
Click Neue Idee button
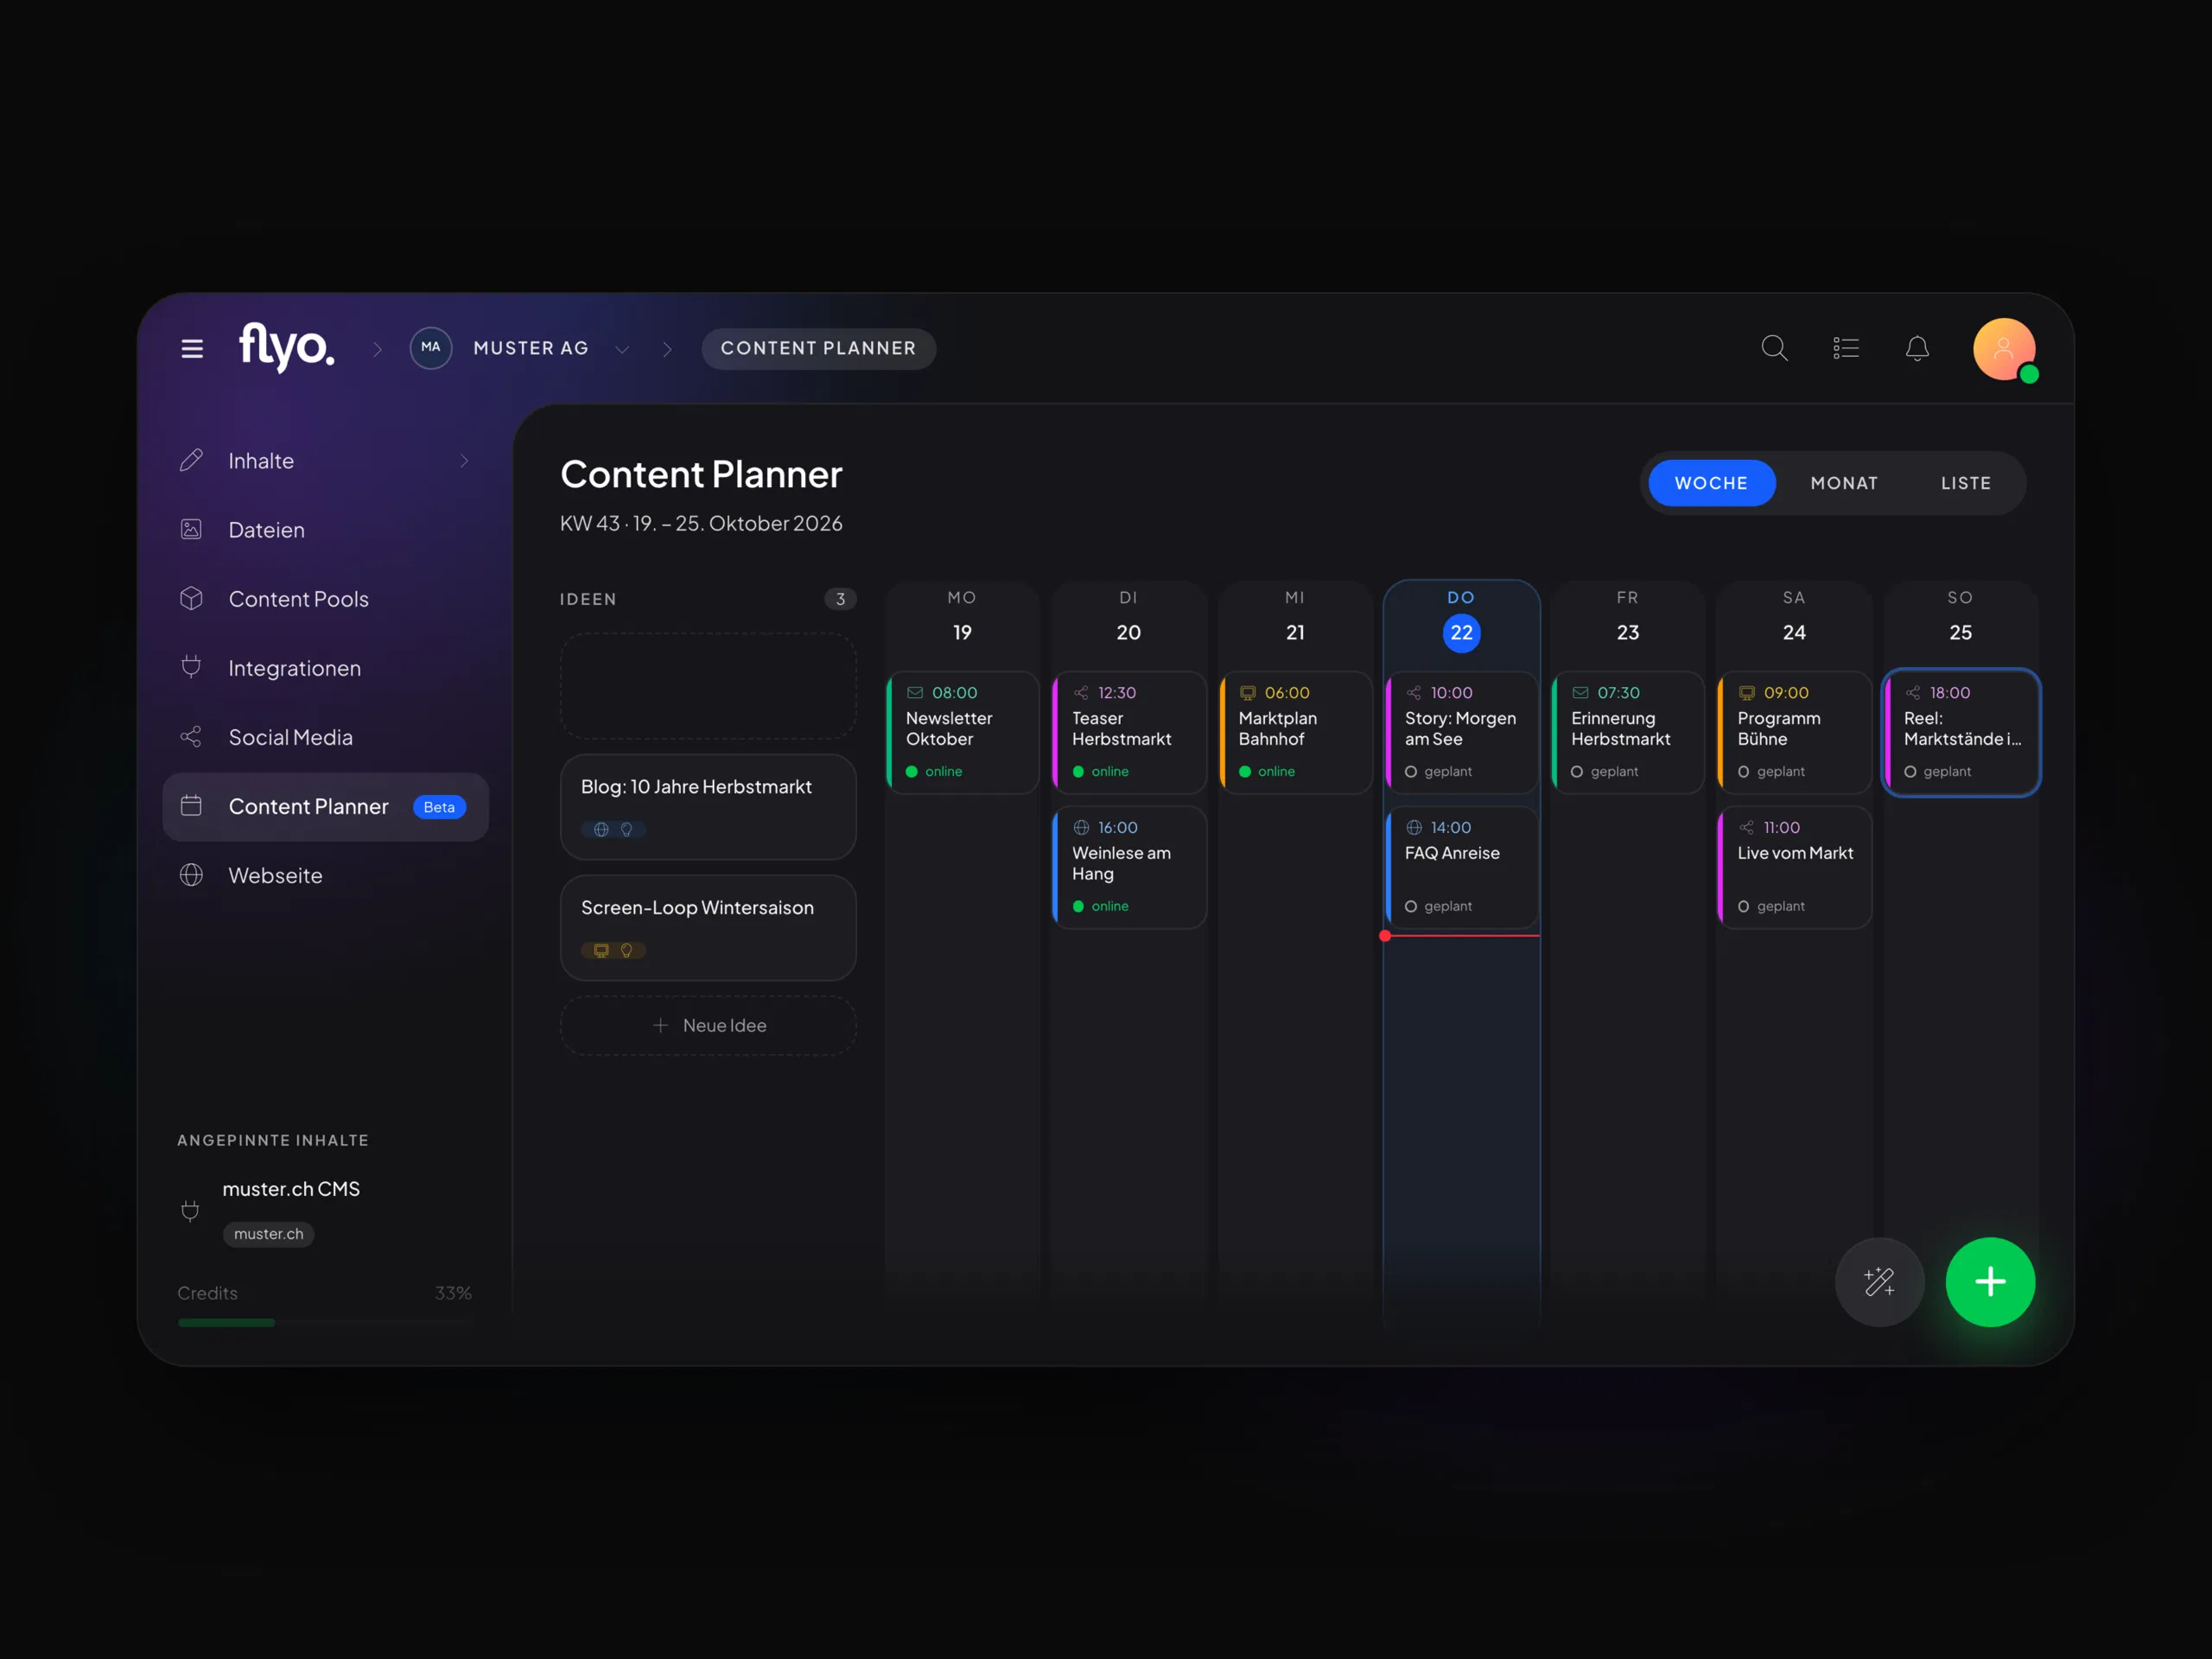[708, 1025]
